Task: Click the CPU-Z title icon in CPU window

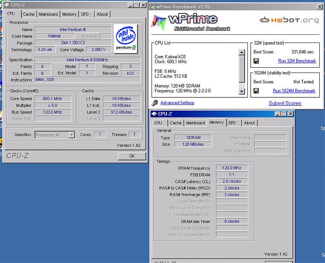Action: [7, 5]
